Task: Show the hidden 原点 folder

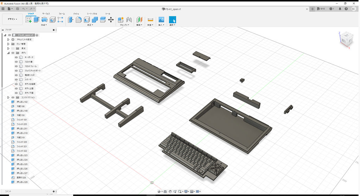Action: [13, 48]
